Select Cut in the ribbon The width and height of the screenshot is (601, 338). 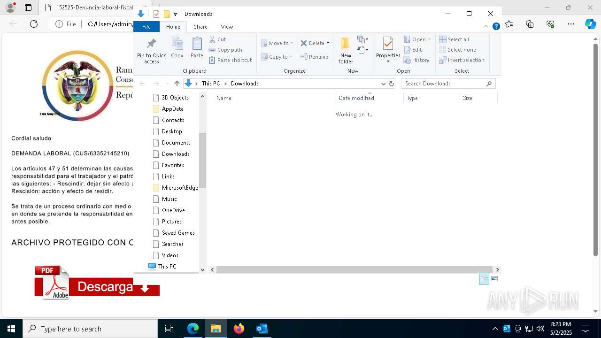(217, 39)
